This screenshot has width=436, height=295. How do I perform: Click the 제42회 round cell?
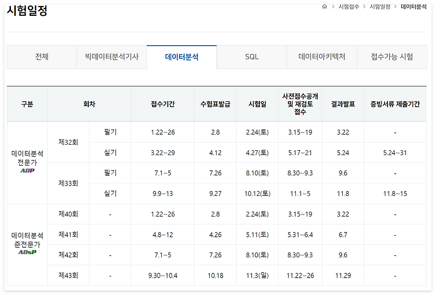click(68, 255)
